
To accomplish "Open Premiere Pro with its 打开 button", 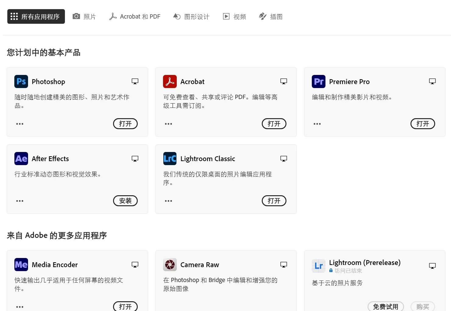I will pyautogui.click(x=423, y=124).
